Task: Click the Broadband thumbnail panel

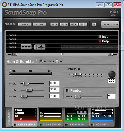Action: pyautogui.click(x=76, y=114)
